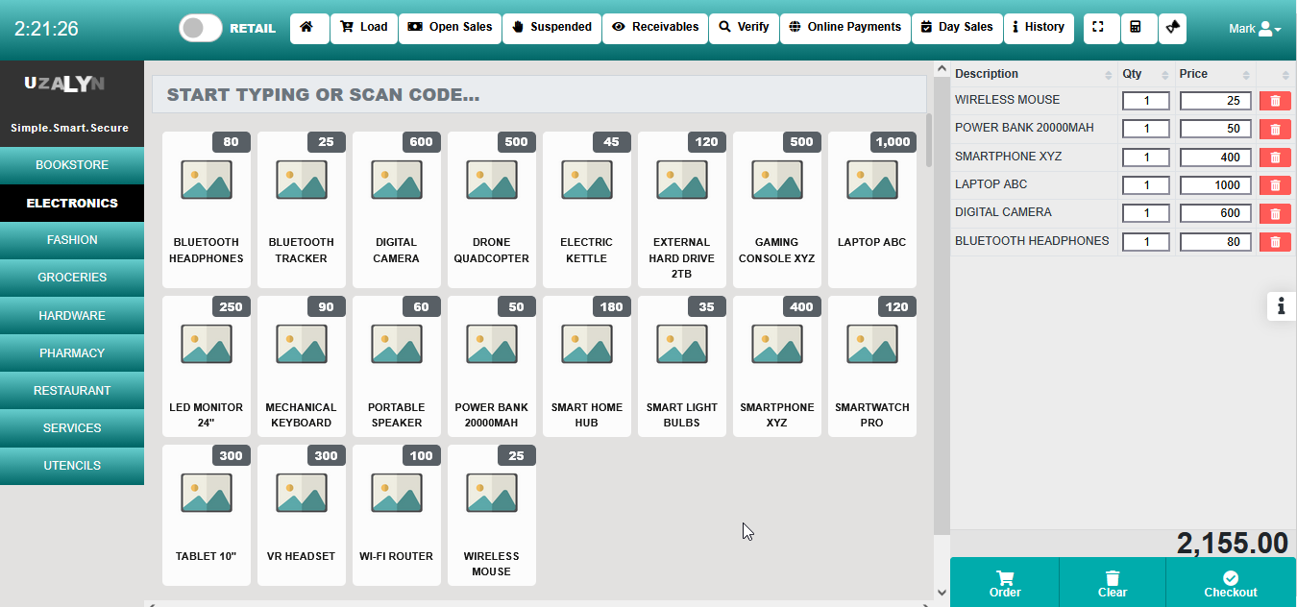Sort cart by Qty column
This screenshot has width=1297, height=607.
[1146, 74]
